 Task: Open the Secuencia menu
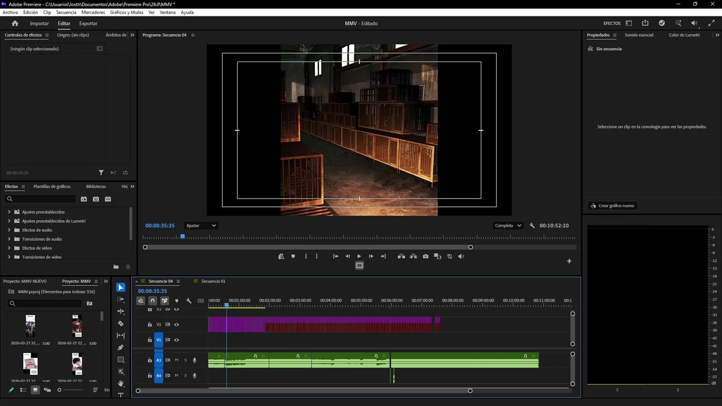(x=66, y=12)
